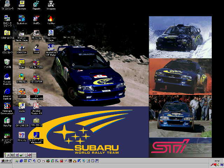
Task: Open the My Computer desktop icon
Action: pos(7,4)
